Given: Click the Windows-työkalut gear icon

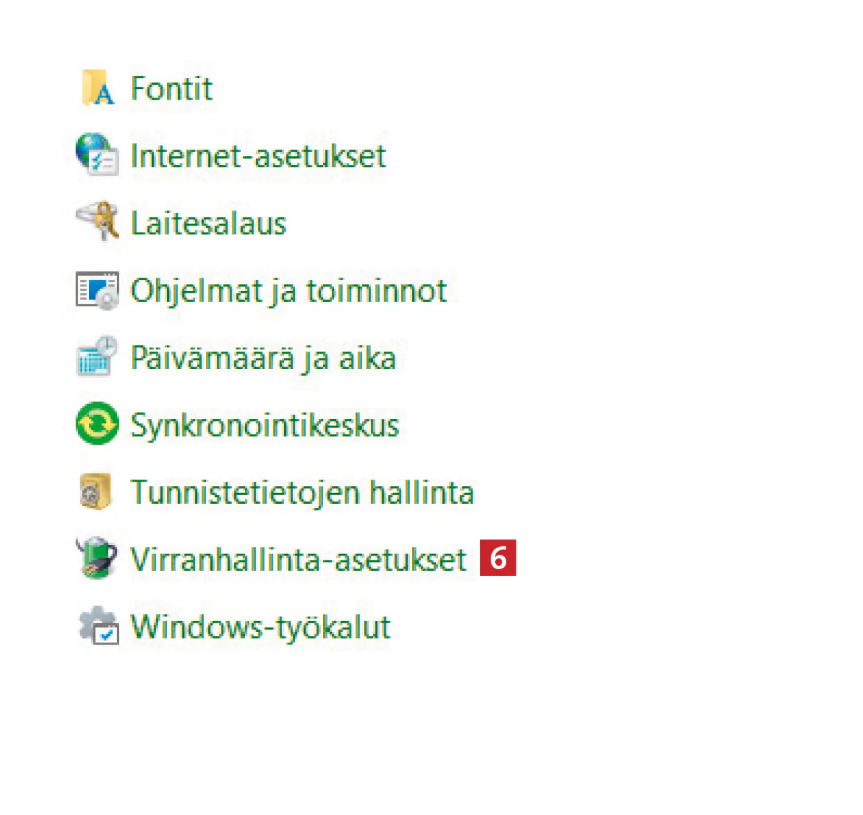Looking at the screenshot, I should point(98,626).
